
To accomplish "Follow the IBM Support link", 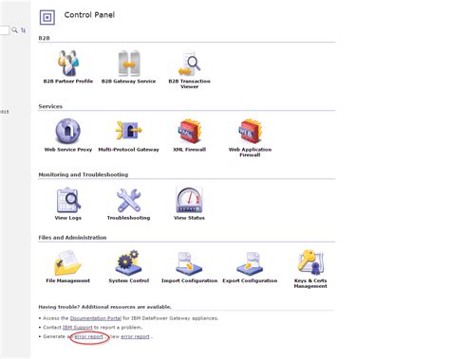I will [x=78, y=328].
